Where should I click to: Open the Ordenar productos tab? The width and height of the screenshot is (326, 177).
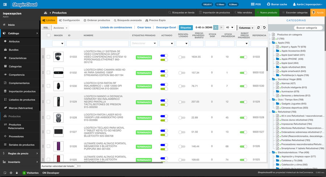[97, 20]
